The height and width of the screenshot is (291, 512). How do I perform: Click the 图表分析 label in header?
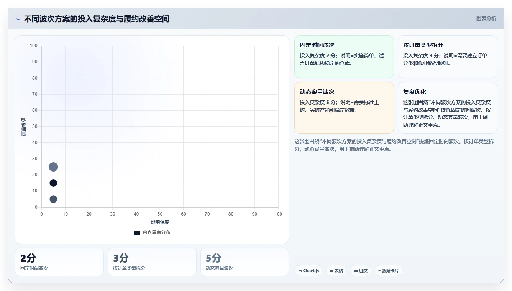click(486, 18)
